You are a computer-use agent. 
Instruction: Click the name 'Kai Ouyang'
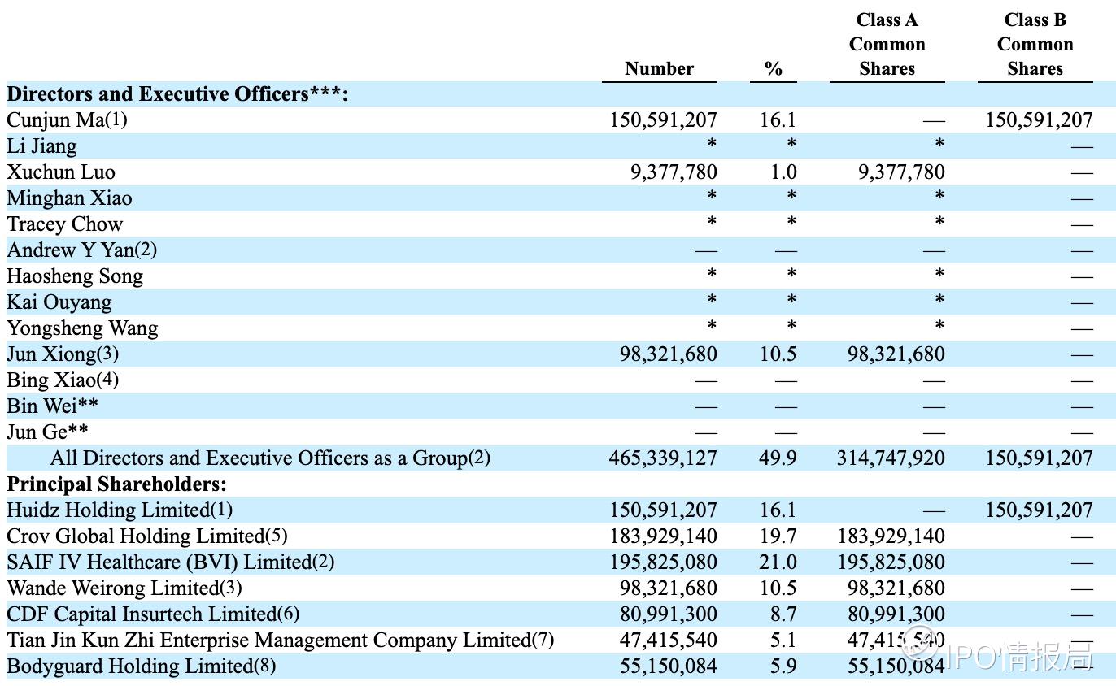[x=59, y=302]
